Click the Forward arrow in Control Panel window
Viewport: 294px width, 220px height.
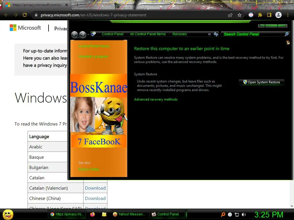82,34
